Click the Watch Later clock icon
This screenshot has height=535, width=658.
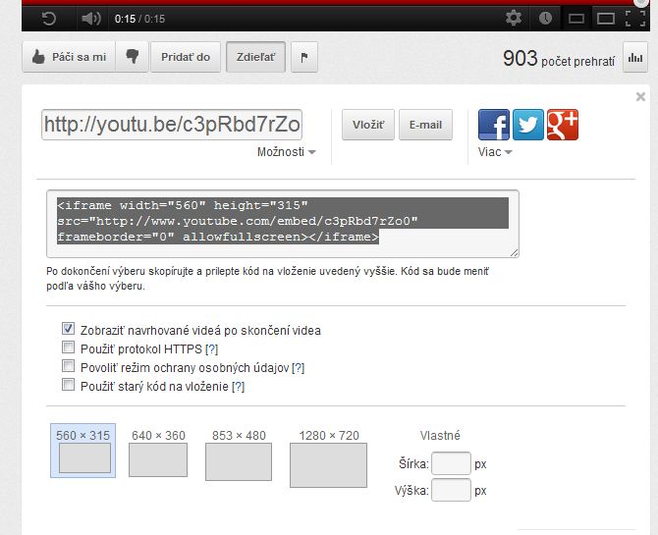point(545,18)
